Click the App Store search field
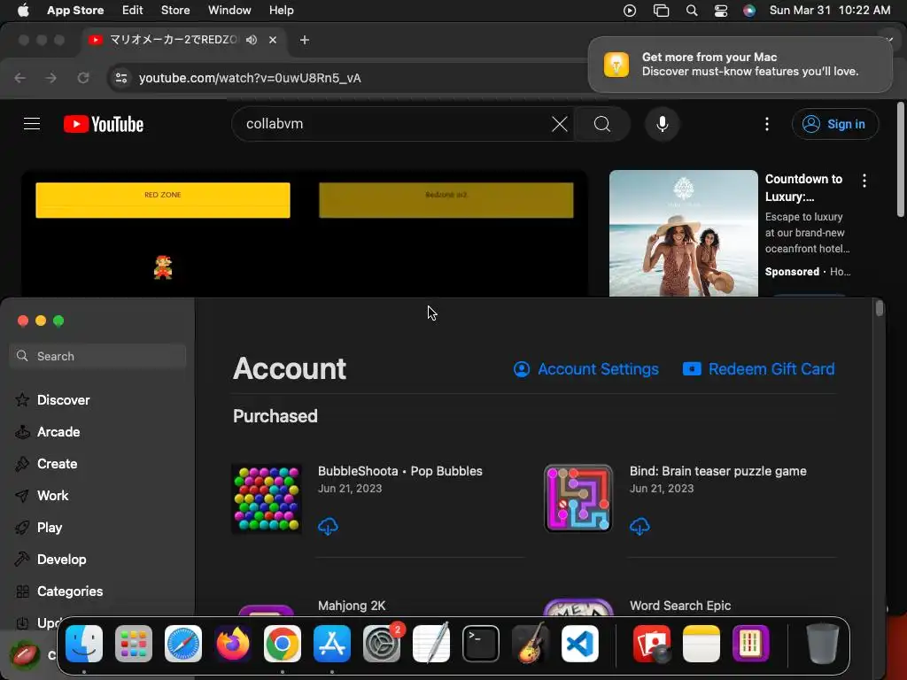 [x=97, y=356]
